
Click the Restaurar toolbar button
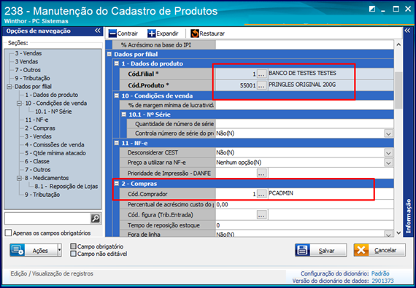[208, 34]
